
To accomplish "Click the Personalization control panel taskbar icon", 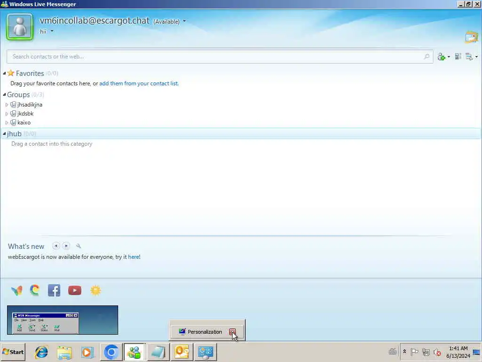I will tap(205, 352).
